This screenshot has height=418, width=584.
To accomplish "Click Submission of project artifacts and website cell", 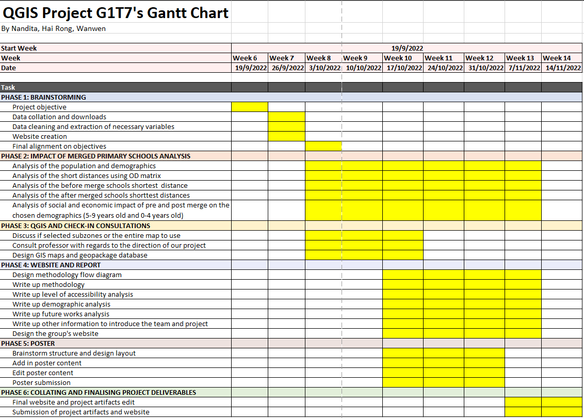I will click(81, 412).
